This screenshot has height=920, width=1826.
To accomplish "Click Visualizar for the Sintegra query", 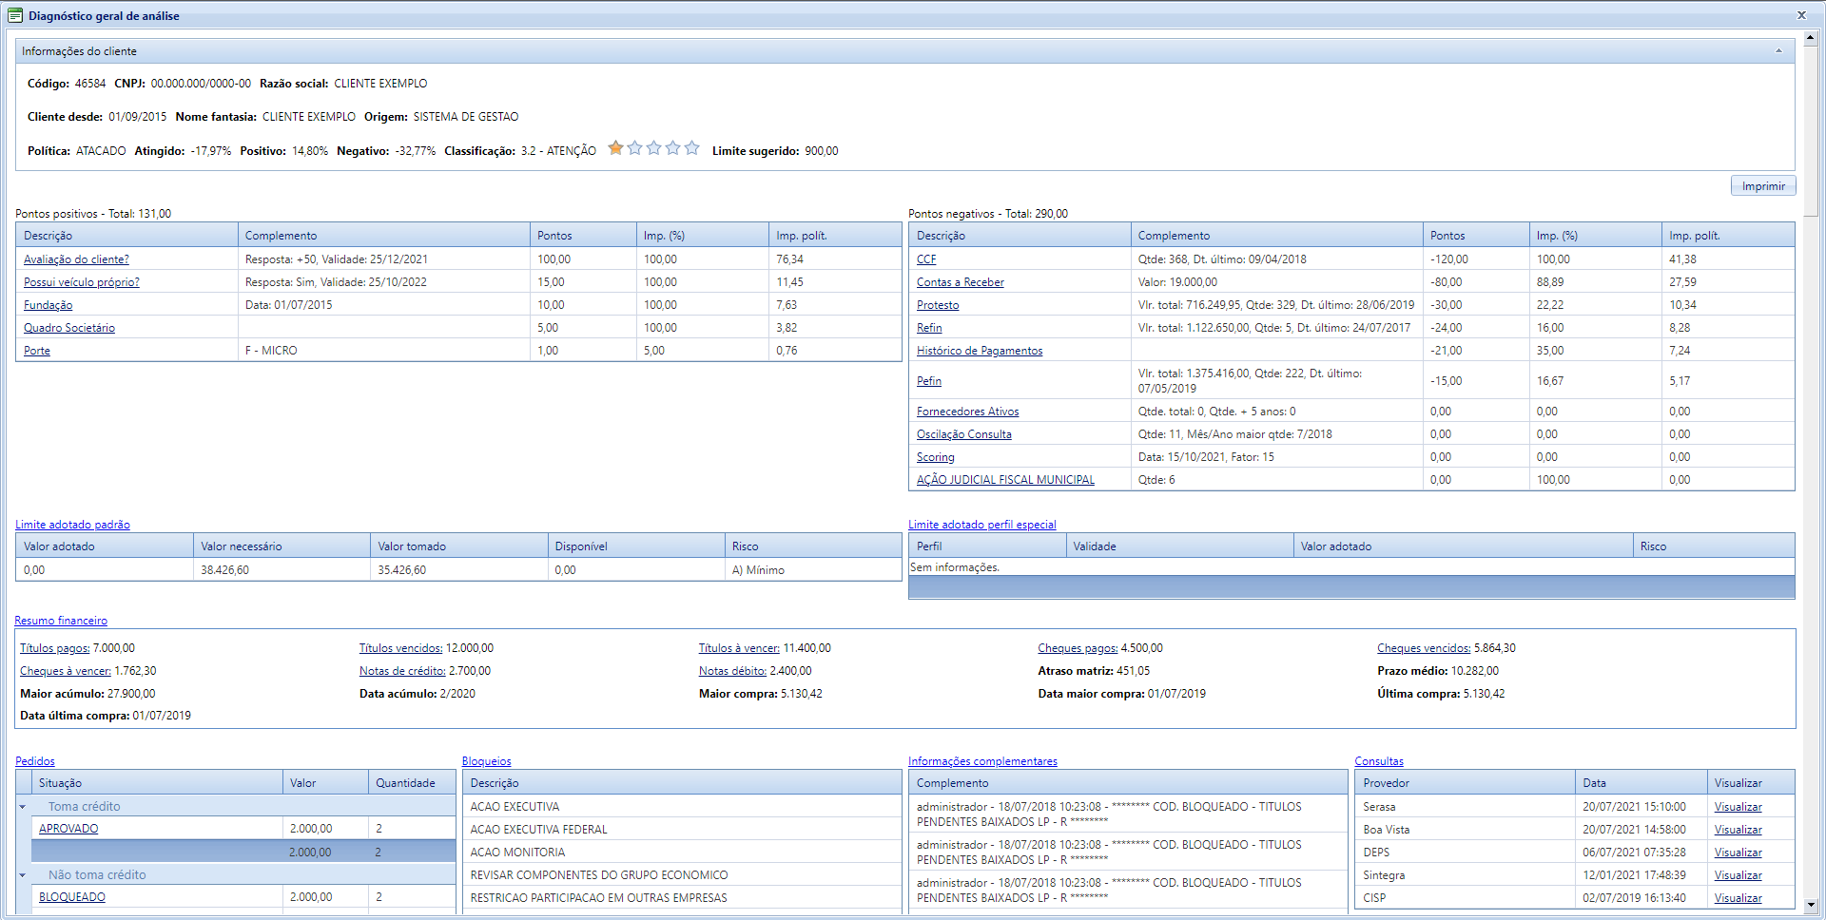I will [1738, 875].
